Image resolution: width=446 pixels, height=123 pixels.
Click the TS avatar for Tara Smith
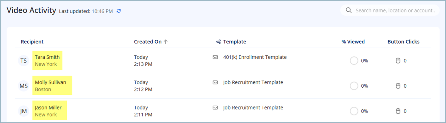pos(23,61)
